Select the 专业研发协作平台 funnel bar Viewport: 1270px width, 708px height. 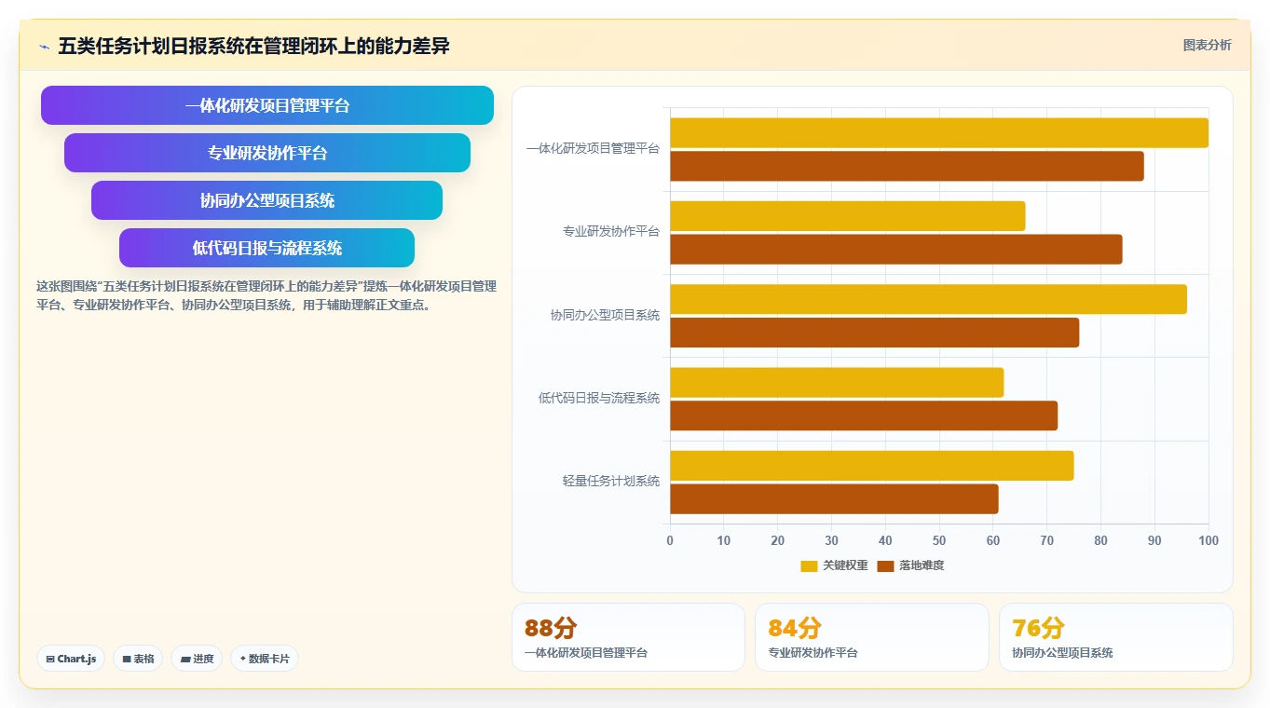click(267, 153)
